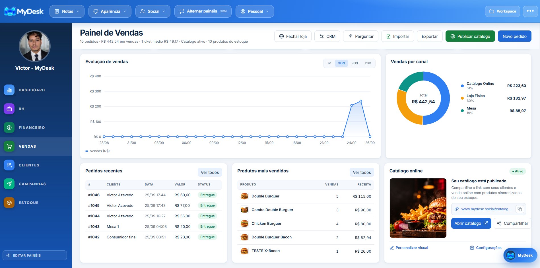
Task: Expand the Pessoal dropdown
Action: (x=255, y=11)
